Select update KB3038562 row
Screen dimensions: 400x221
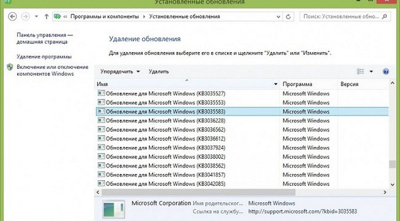[x=242, y=166]
